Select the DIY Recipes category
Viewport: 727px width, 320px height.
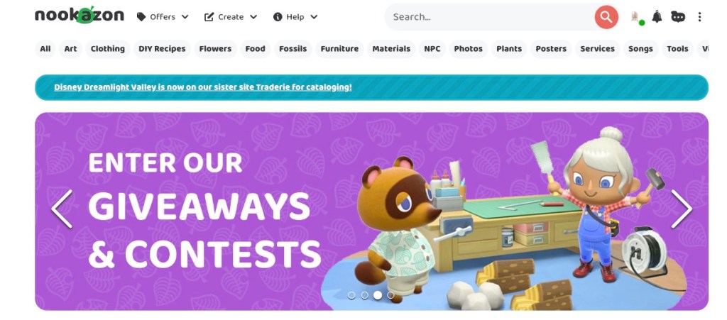(162, 49)
